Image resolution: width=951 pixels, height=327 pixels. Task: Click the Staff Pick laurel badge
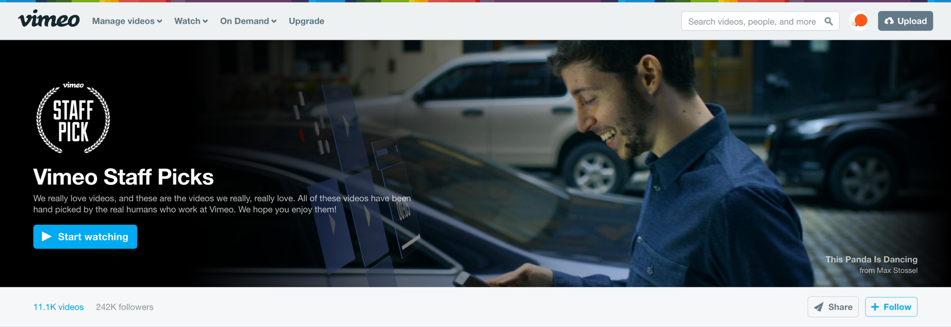[x=73, y=118]
